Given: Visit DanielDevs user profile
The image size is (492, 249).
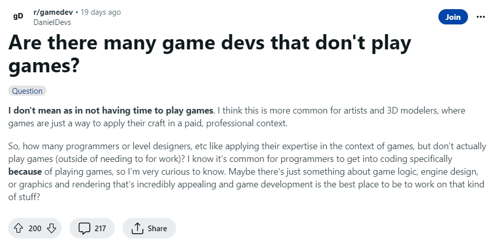Looking at the screenshot, I should [x=52, y=22].
